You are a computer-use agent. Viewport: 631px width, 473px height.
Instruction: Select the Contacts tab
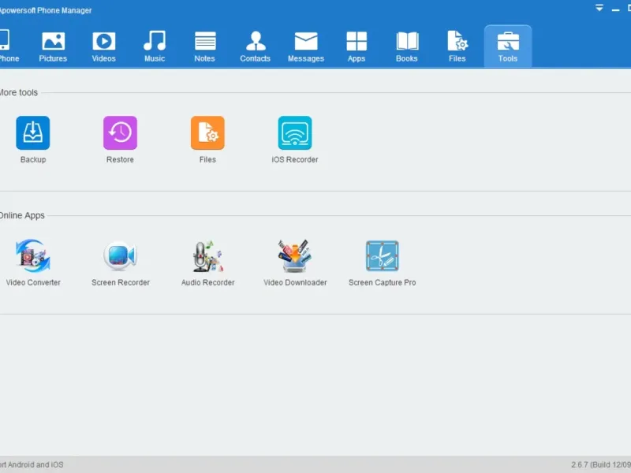(255, 47)
